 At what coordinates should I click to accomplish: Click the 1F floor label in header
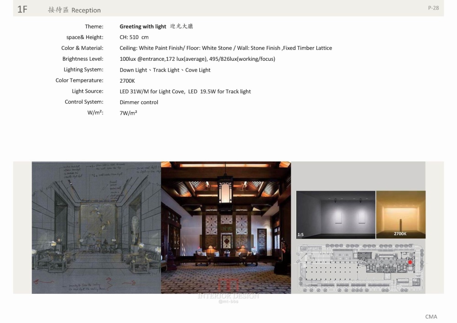22,10
